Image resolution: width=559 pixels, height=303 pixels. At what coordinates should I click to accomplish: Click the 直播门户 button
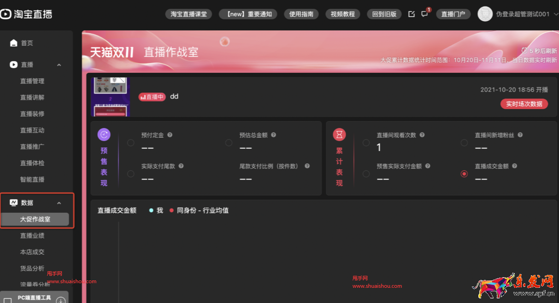[x=453, y=14]
